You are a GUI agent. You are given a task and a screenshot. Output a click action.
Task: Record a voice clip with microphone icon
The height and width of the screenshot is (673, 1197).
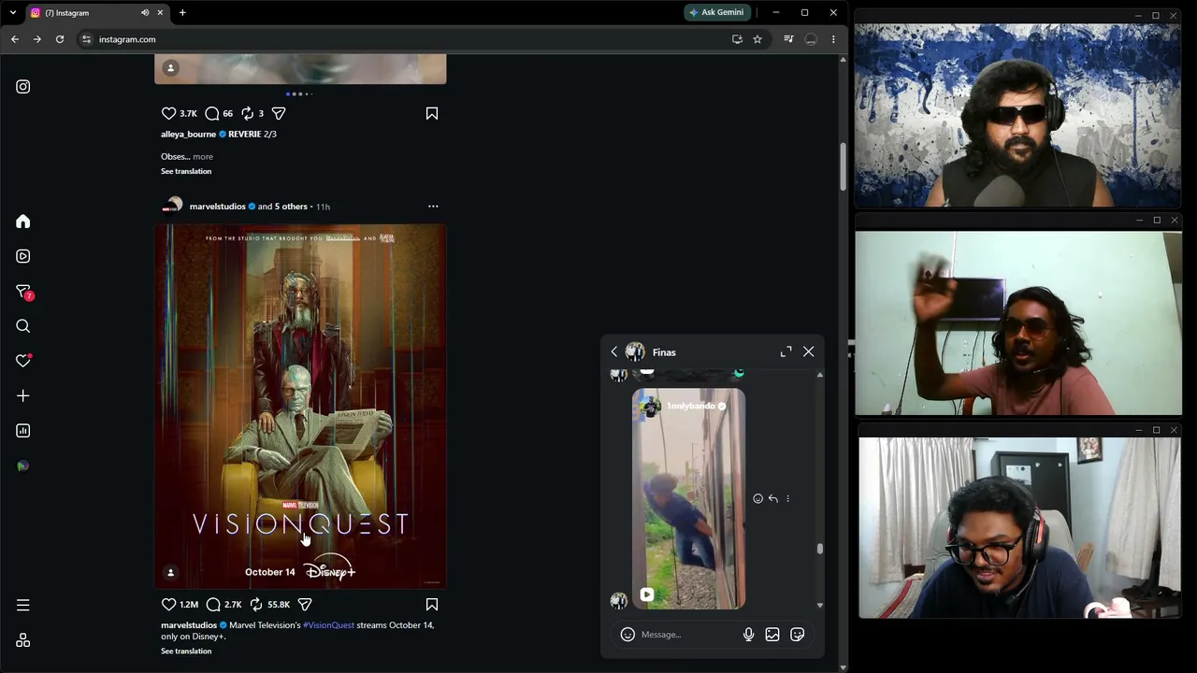click(748, 635)
